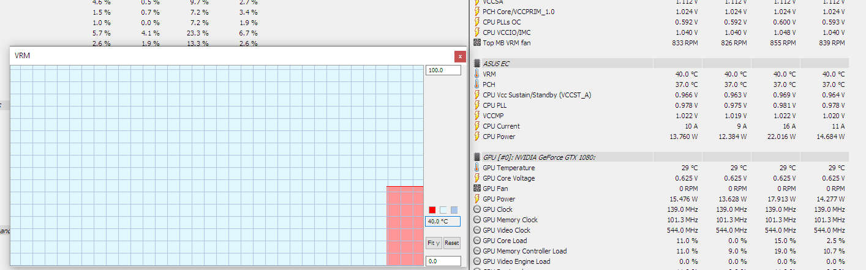Screen dimensions: 866x270
Task: Click the 17.913 W GPU Power maximum
Action: [781, 199]
